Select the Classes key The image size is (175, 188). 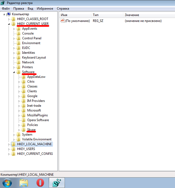(32, 86)
